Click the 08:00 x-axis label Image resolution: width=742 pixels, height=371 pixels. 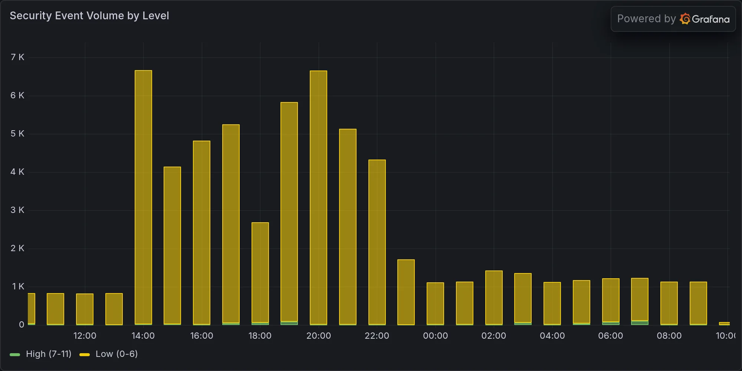click(x=669, y=336)
